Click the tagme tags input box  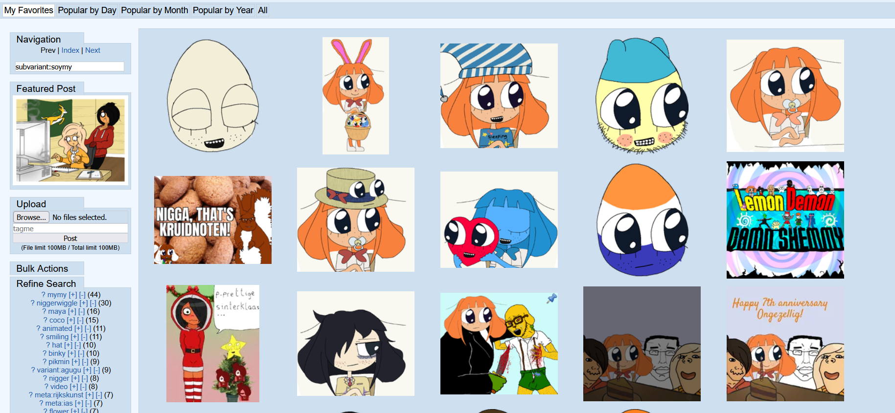[x=70, y=229]
